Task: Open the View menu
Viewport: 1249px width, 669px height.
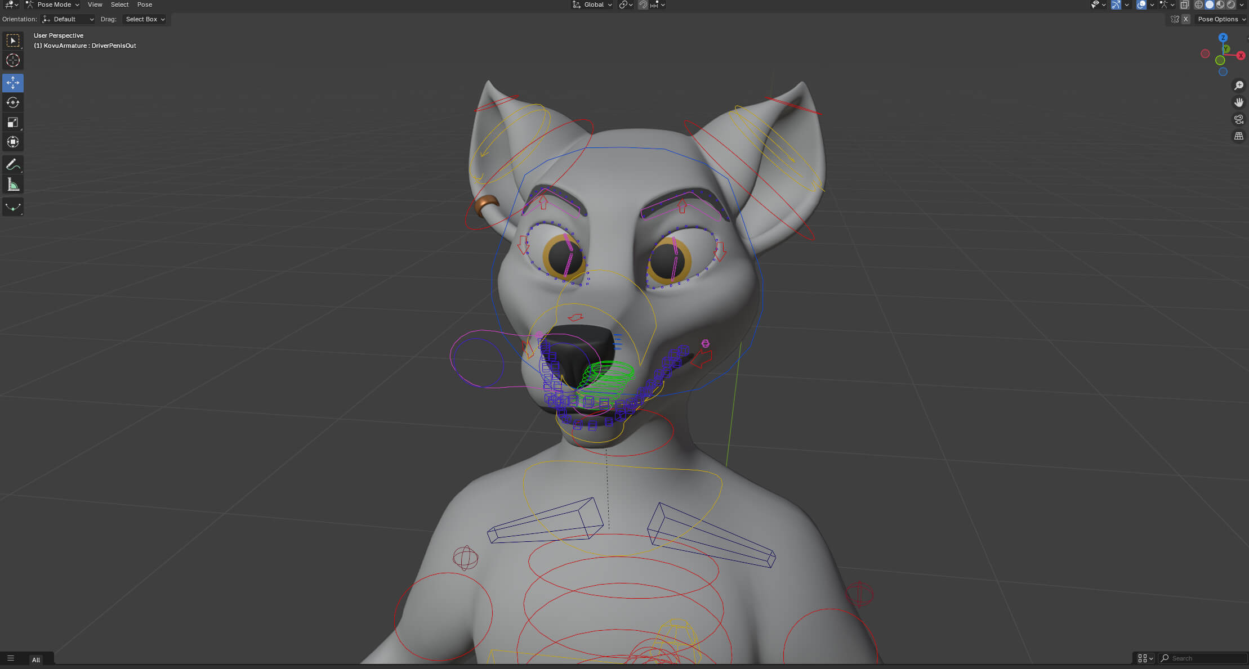Action: coord(95,5)
